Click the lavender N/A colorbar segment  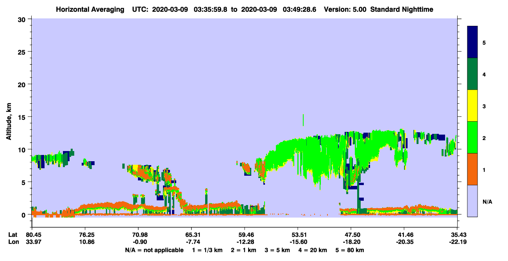point(472,200)
